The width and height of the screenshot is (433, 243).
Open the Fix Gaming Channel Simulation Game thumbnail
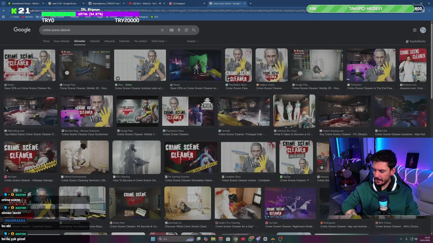point(191,157)
